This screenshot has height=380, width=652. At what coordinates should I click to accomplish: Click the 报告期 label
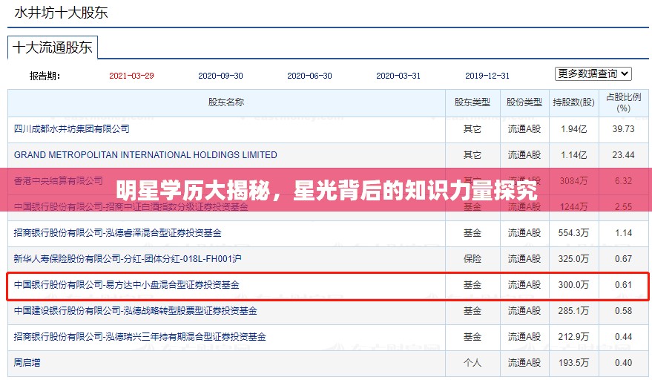pyautogui.click(x=45, y=76)
